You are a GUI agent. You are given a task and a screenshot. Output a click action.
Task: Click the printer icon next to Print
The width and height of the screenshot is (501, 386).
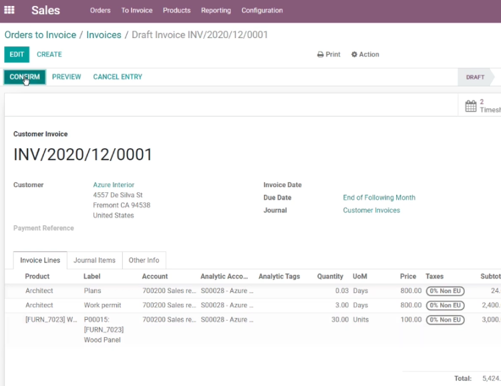point(320,55)
